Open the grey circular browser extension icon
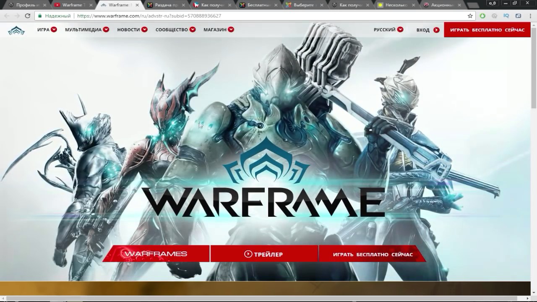This screenshot has width=537, height=302. 495,16
